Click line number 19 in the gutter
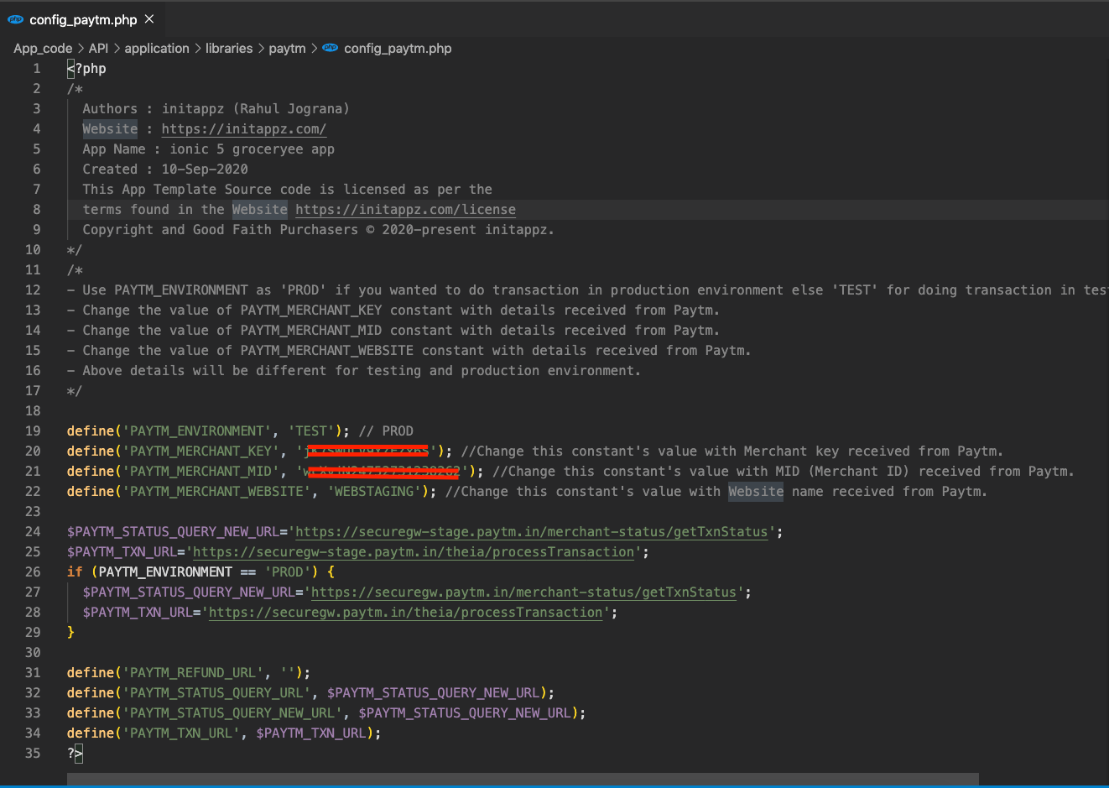The width and height of the screenshot is (1109, 788). tap(33, 431)
